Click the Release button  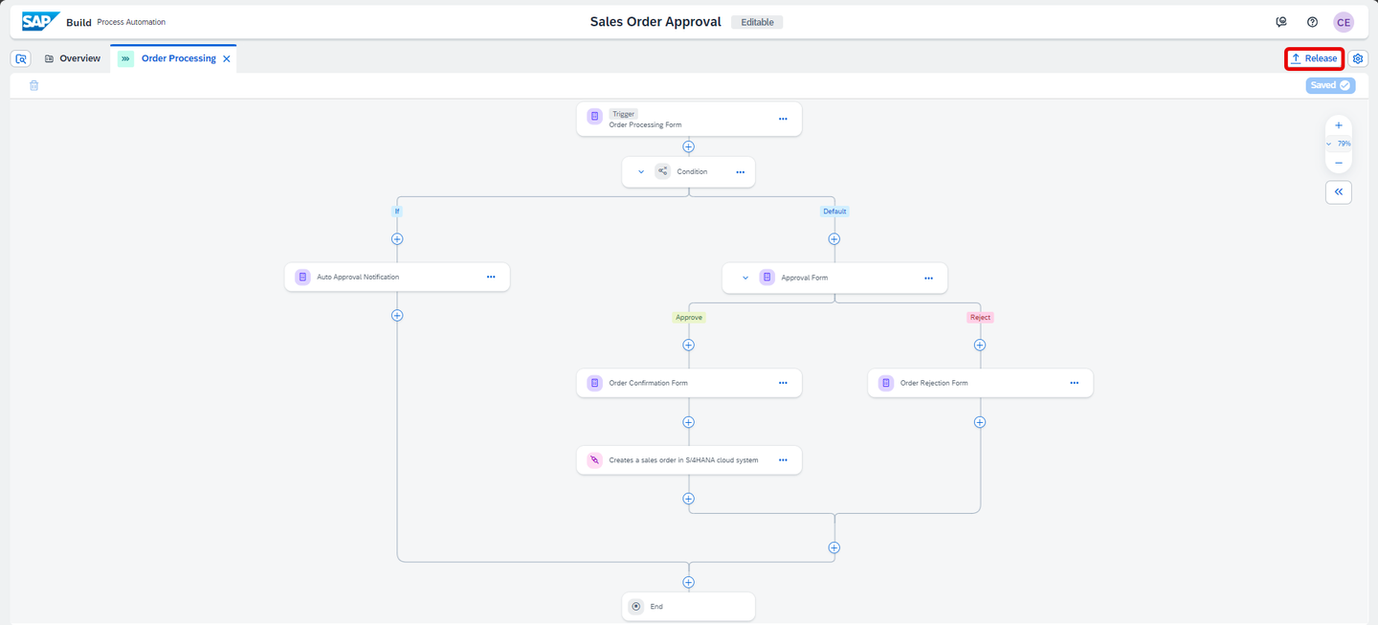(1314, 58)
